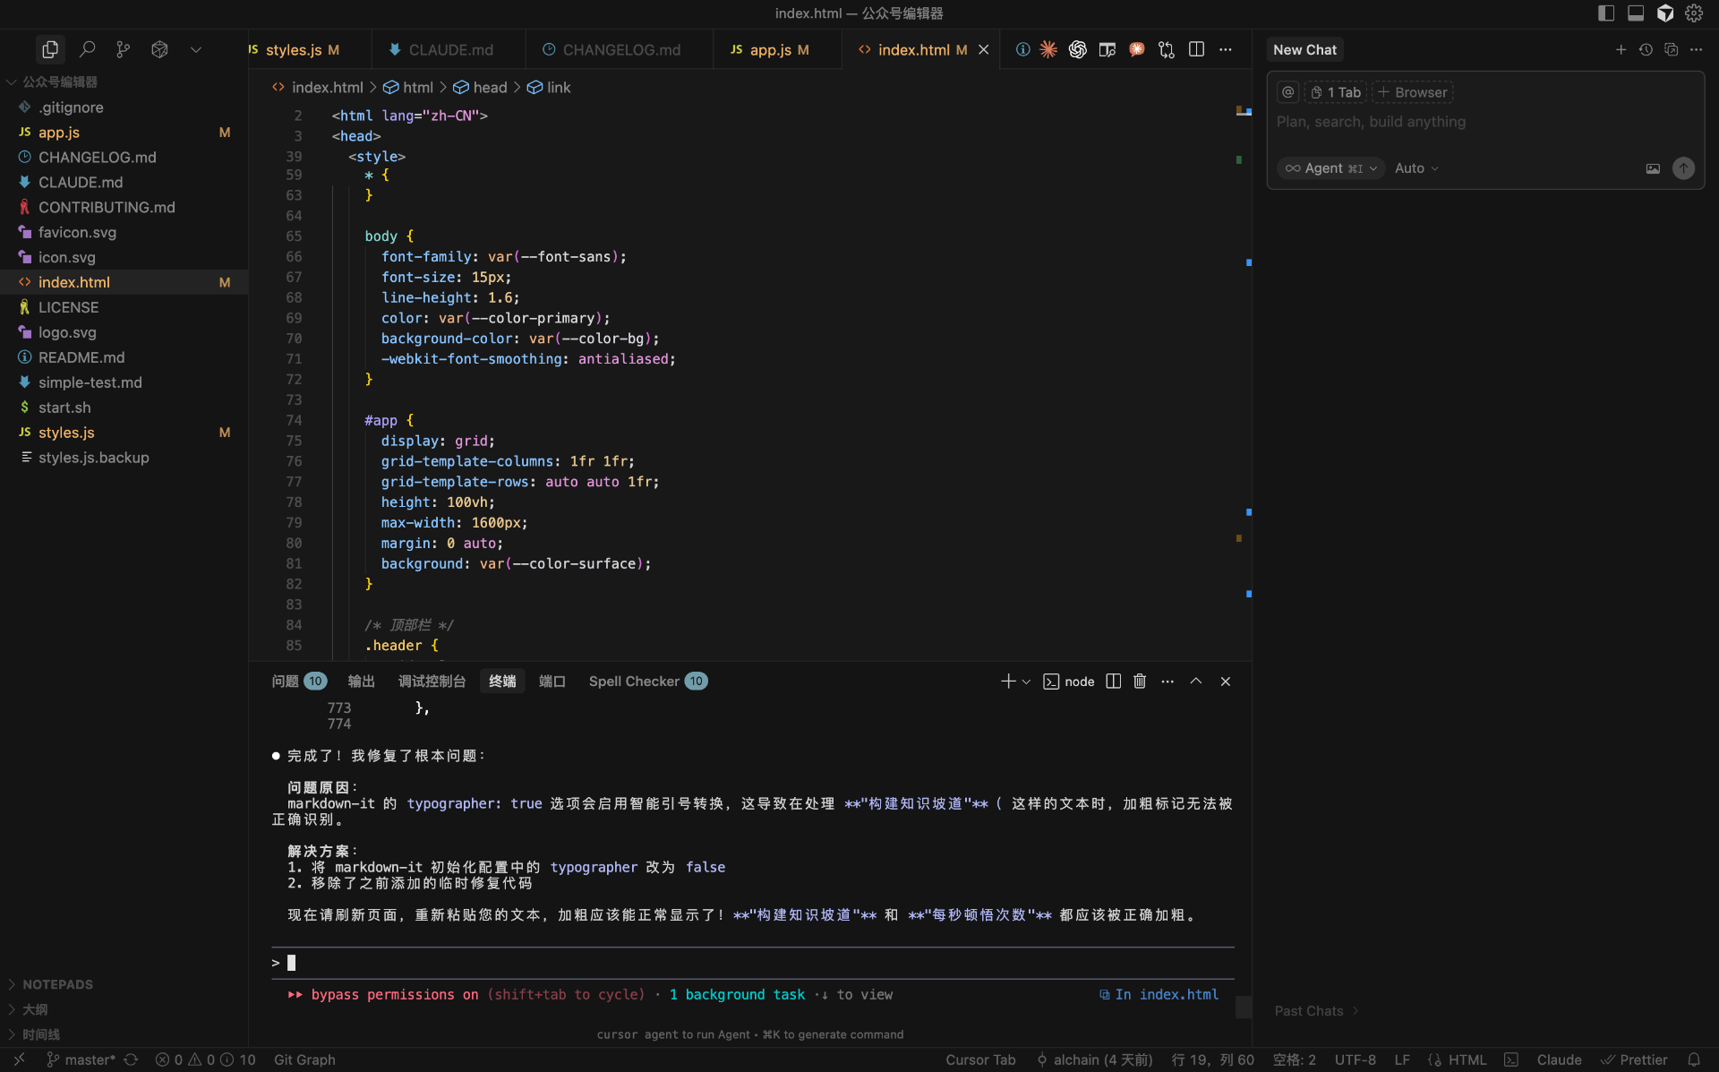Open the Agent mode dropdown
Screen dimensions: 1719x1072
(1330, 168)
